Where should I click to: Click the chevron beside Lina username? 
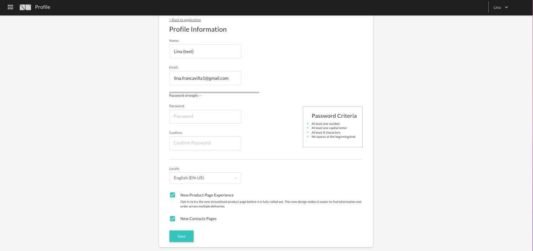pyautogui.click(x=507, y=7)
